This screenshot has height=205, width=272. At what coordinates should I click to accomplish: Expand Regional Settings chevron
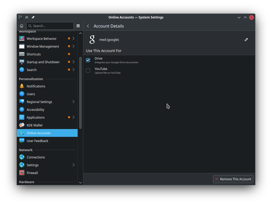click(73, 102)
